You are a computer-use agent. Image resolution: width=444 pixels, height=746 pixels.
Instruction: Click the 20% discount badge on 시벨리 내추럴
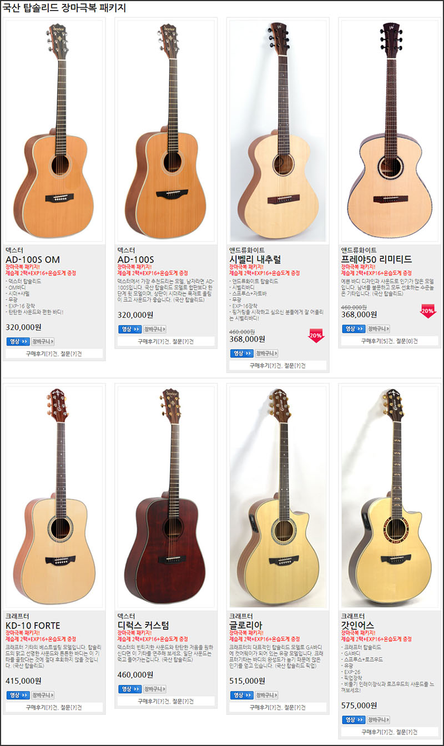tap(316, 336)
